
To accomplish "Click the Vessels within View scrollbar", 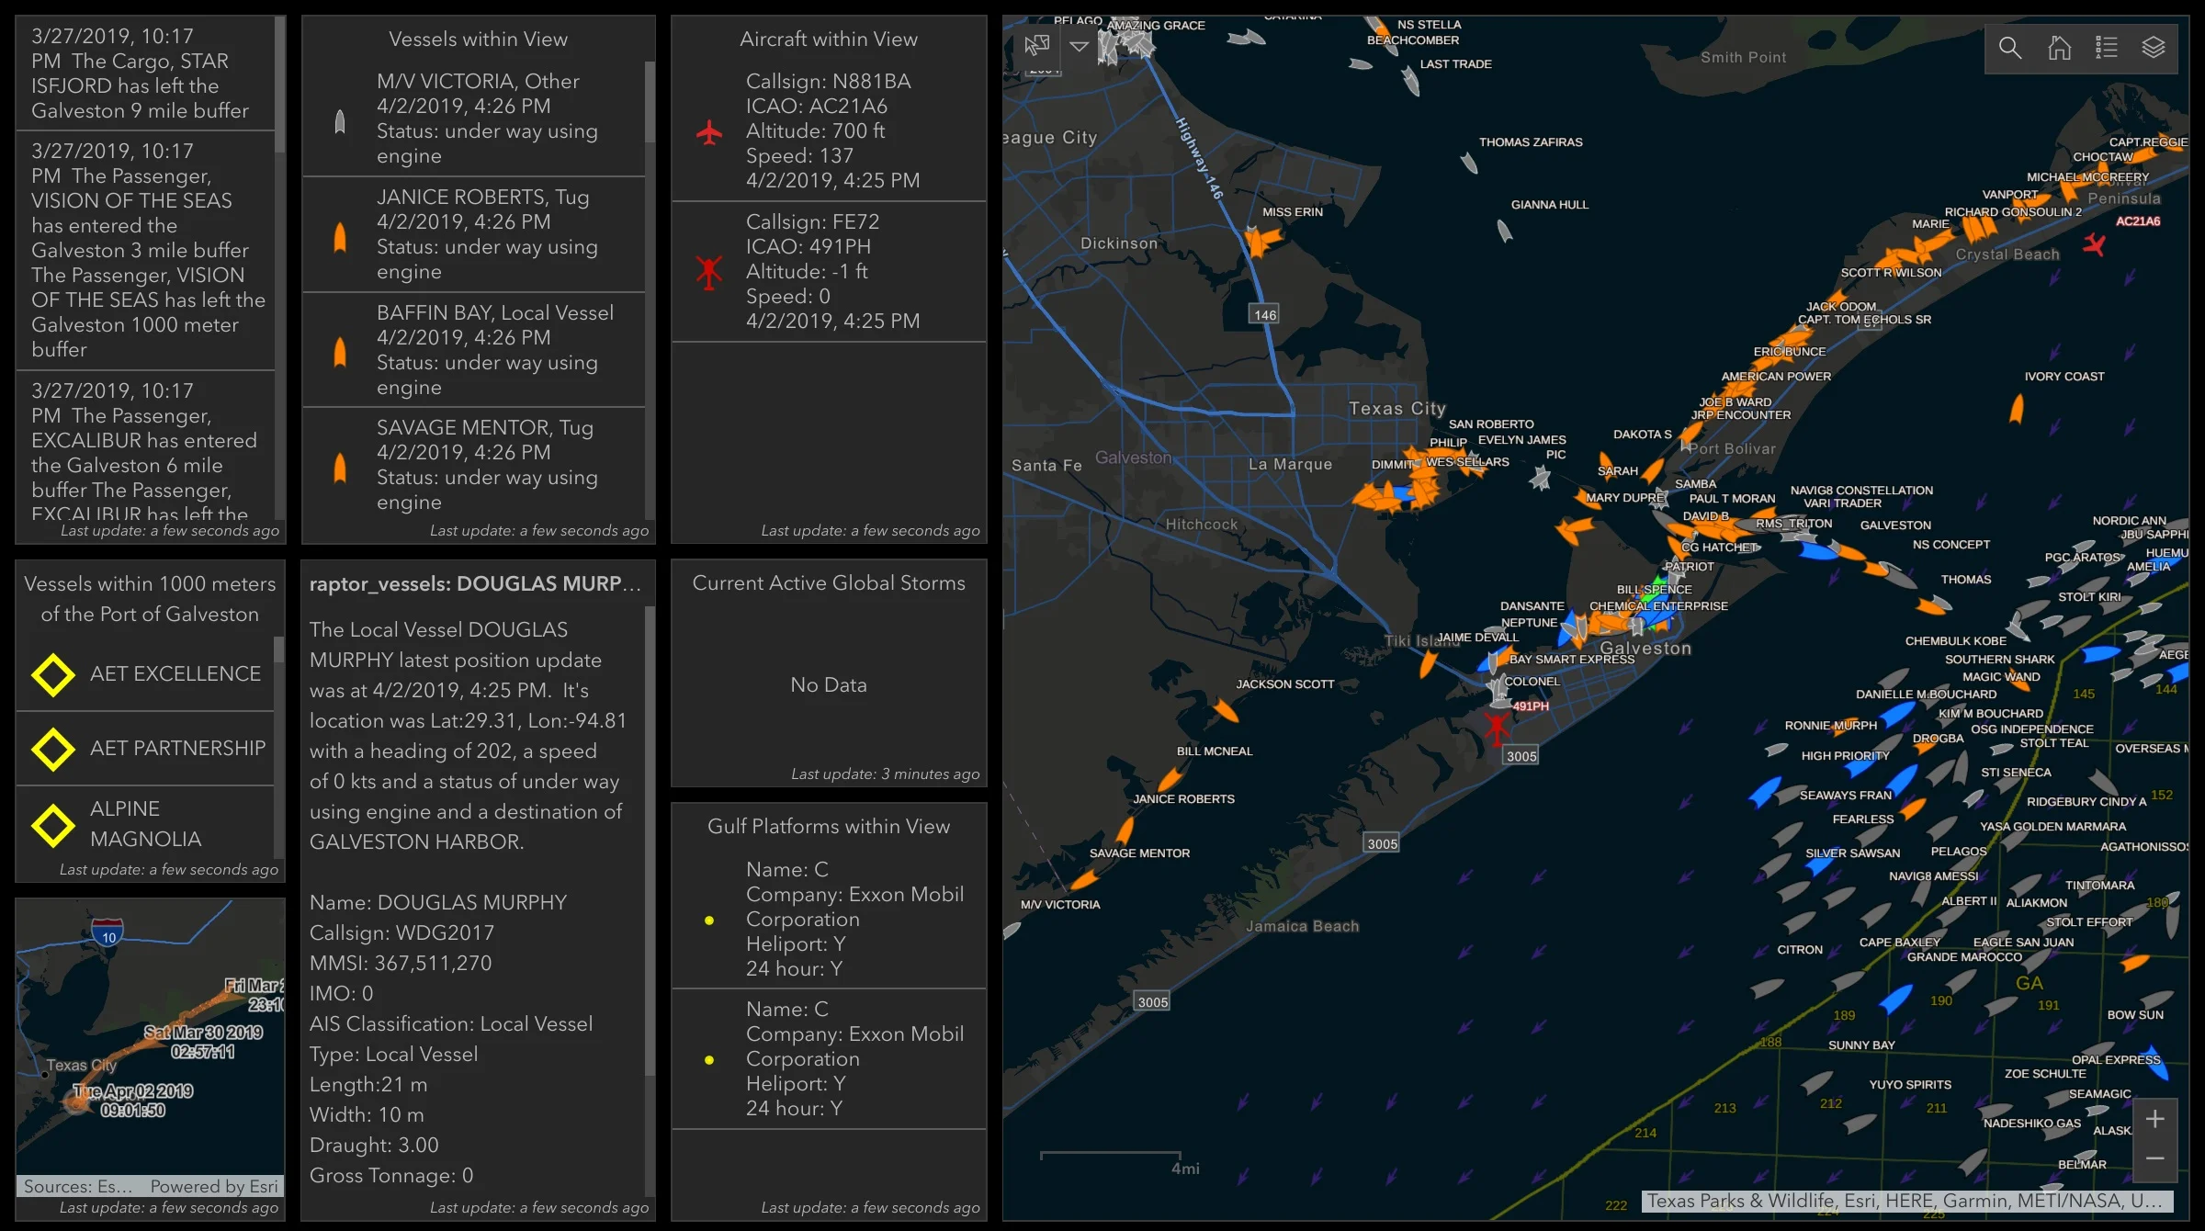I will [650, 103].
